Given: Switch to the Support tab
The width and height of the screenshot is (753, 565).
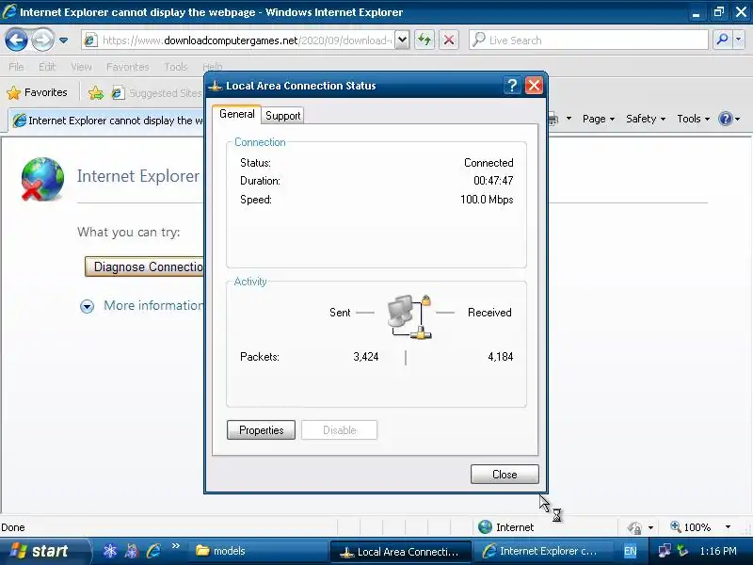Looking at the screenshot, I should tap(283, 115).
